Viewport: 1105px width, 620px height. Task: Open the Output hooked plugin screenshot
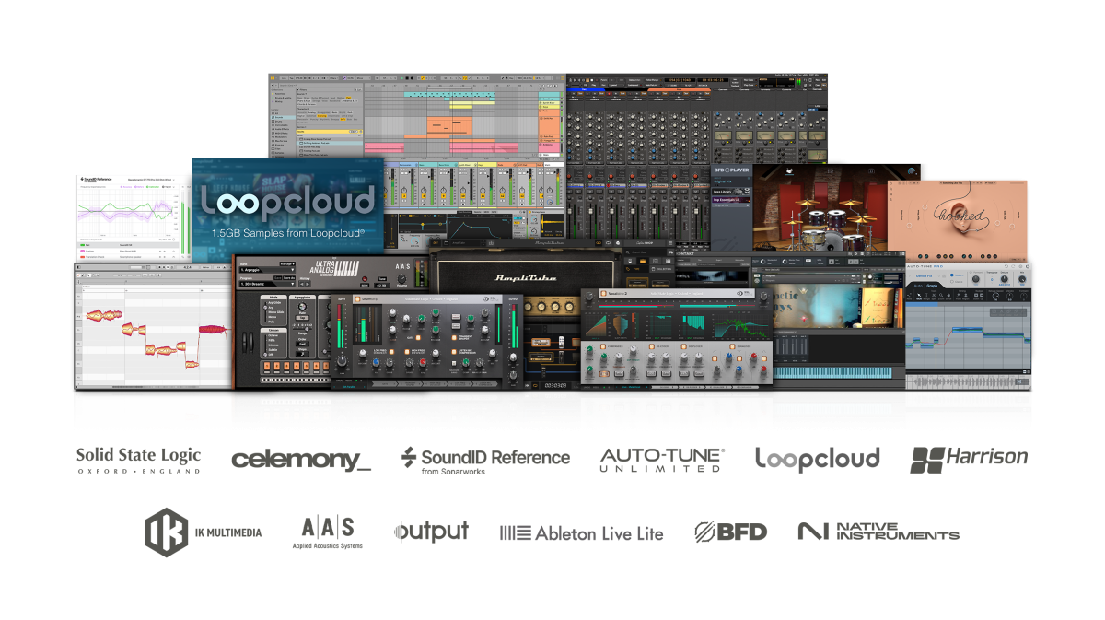point(956,221)
